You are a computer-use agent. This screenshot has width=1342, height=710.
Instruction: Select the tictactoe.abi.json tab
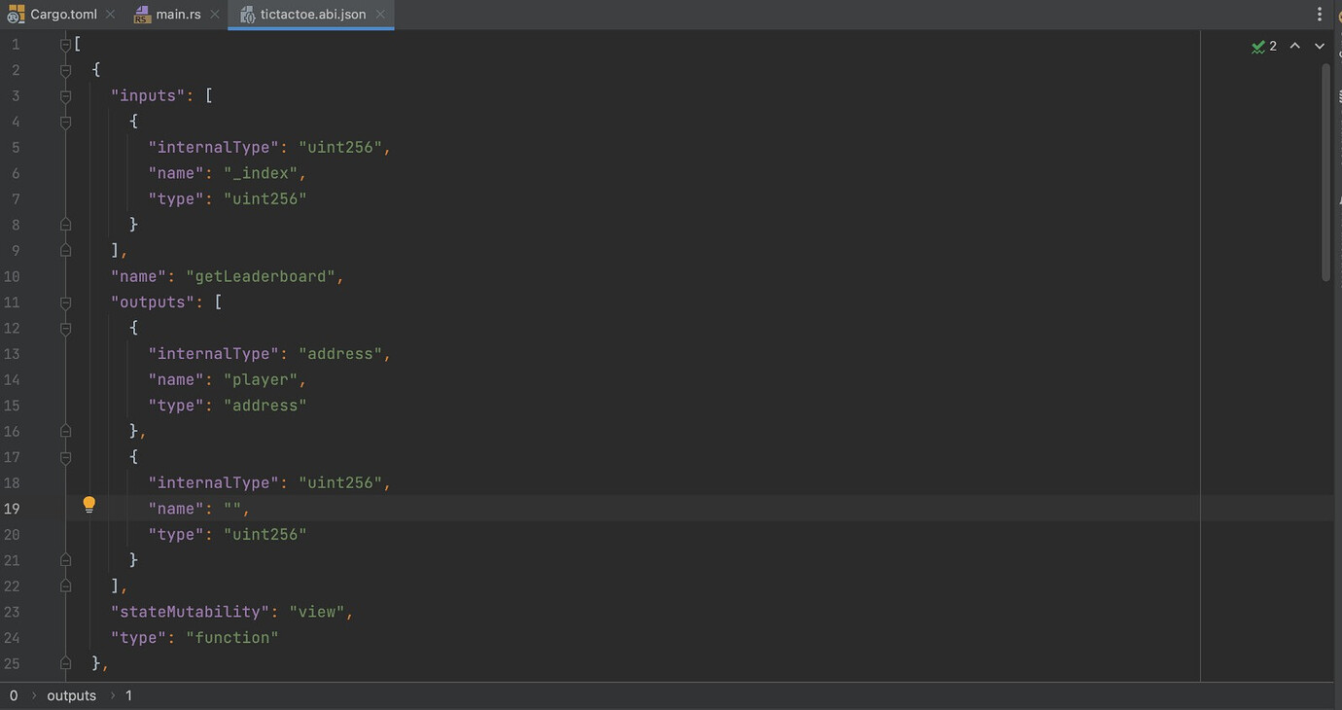313,15
